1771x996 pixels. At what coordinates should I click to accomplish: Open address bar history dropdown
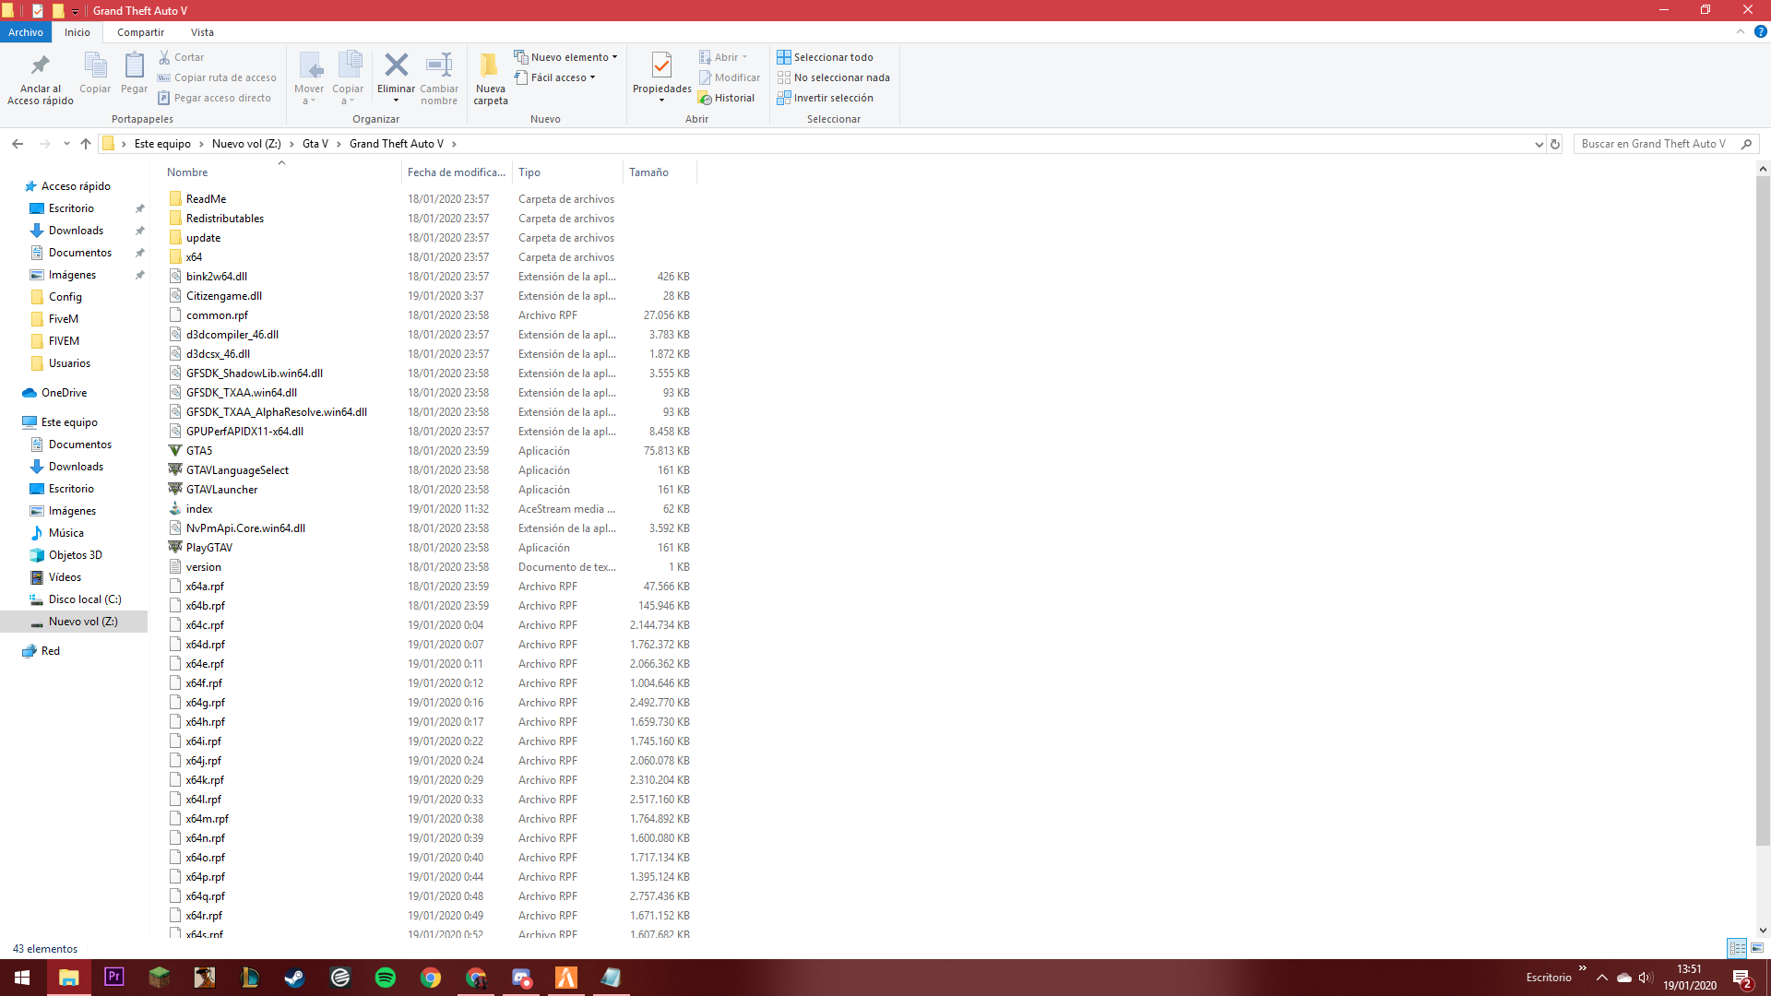point(1539,144)
